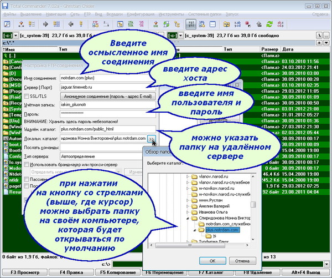Confirm folder choice with OK
This screenshot has width=332, height=278.
click(x=212, y=261)
